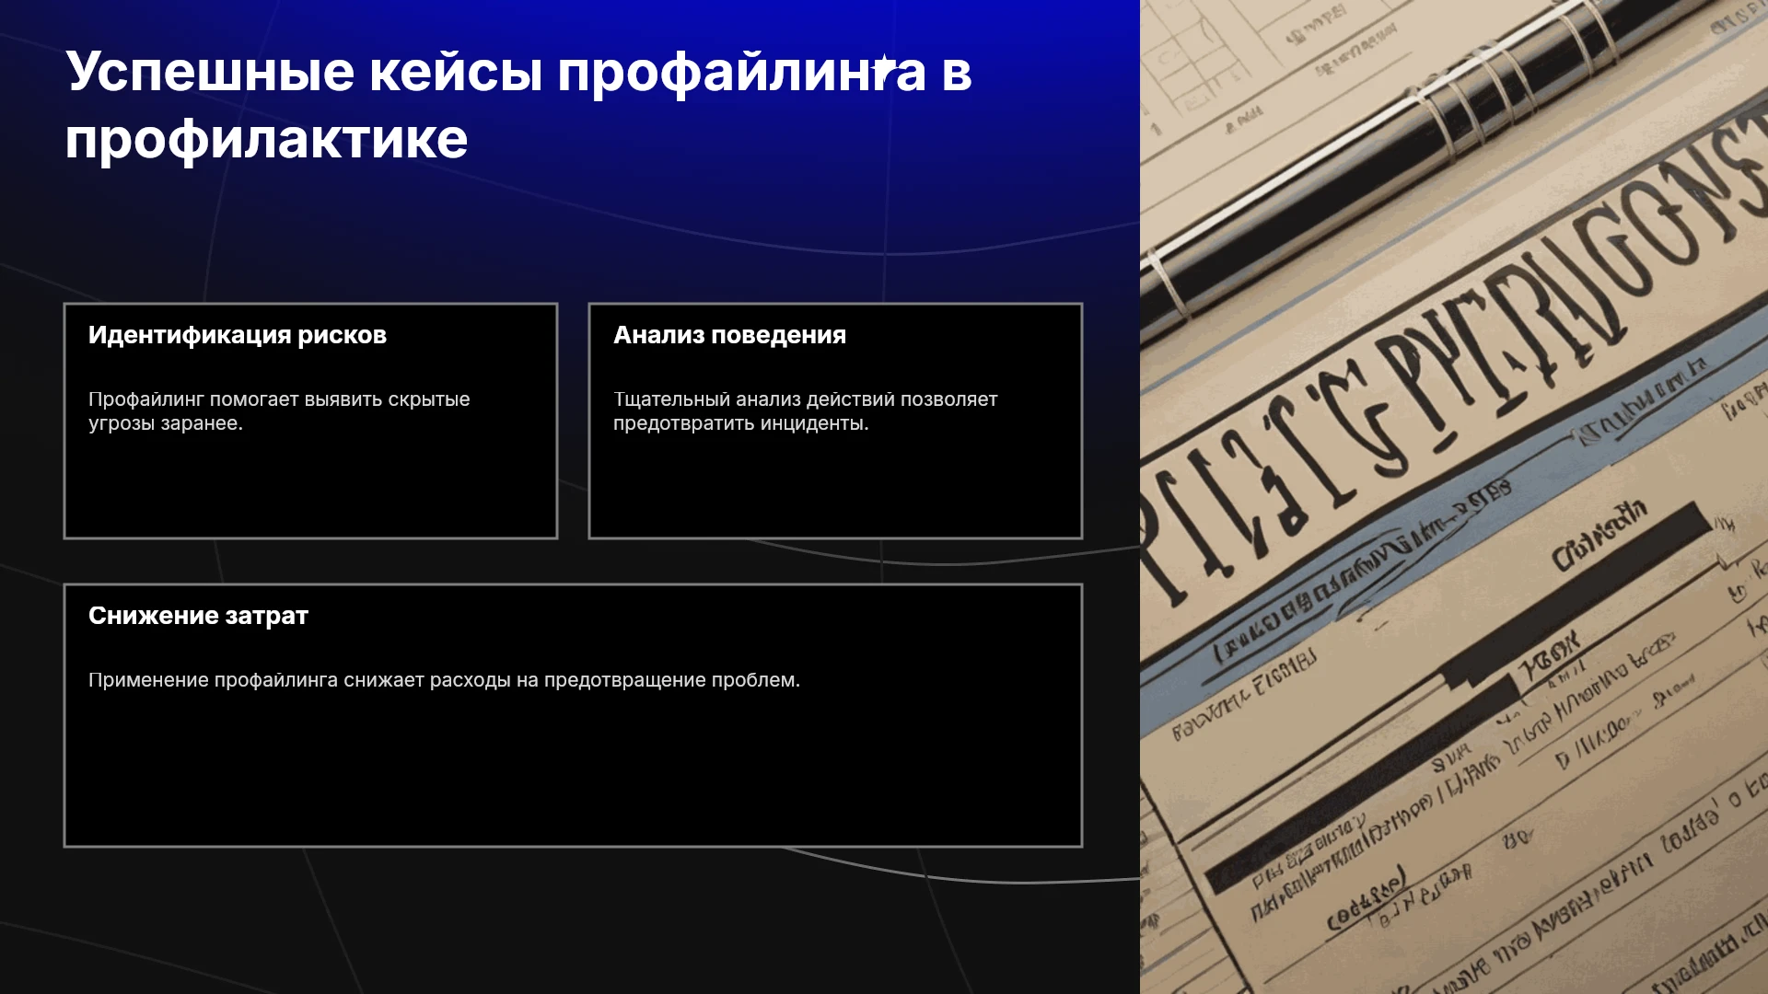This screenshot has width=1768, height=994.
Task: Click the words 'угрозы заранее' in first card
Action: pyautogui.click(x=166, y=423)
